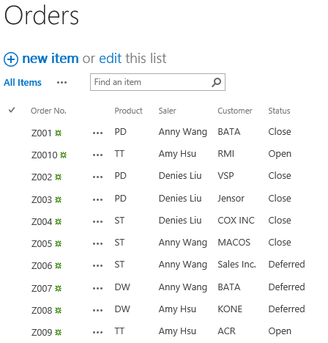
Task: Click the new item link
Action: coord(51,59)
